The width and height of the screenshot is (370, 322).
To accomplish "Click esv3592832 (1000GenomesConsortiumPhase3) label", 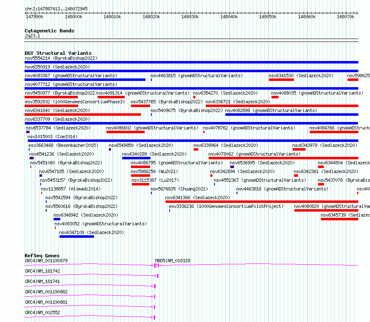I will click(x=75, y=102).
